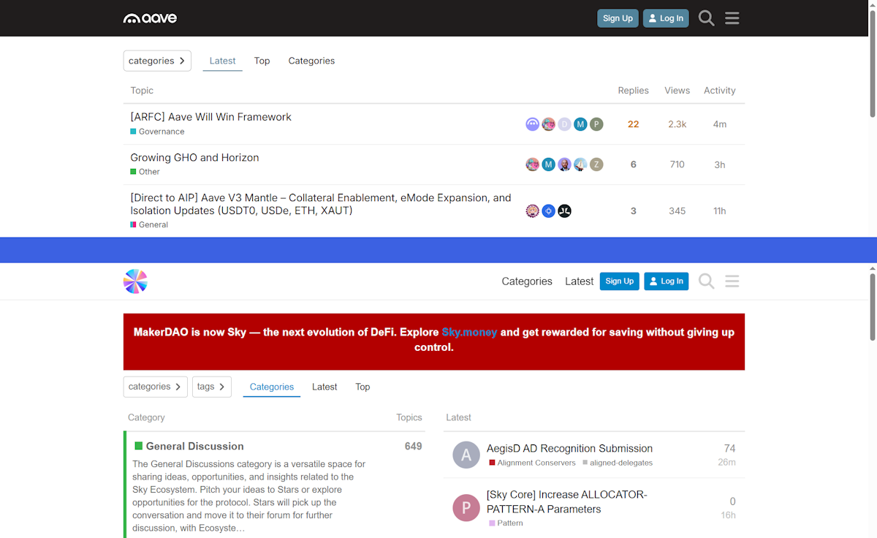877x538 pixels.
Task: Open the hamburger menu in the Aave forum
Action: pyautogui.click(x=732, y=18)
